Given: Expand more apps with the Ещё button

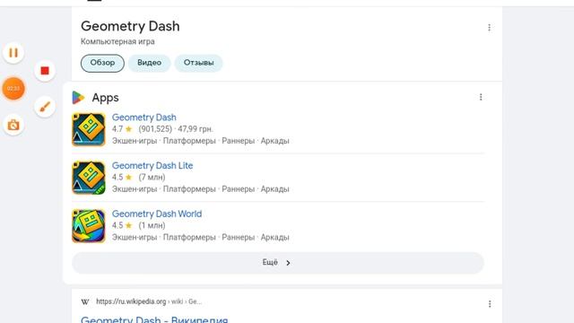Looking at the screenshot, I should [x=278, y=263].
